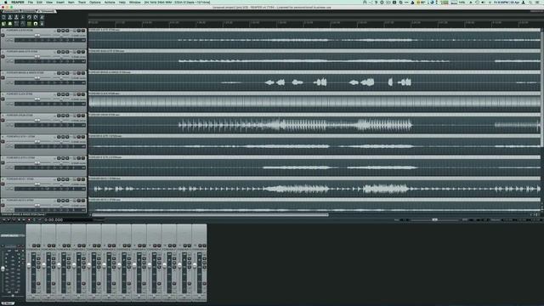Open Project Settings from the toolbar

click(x=23, y=17)
